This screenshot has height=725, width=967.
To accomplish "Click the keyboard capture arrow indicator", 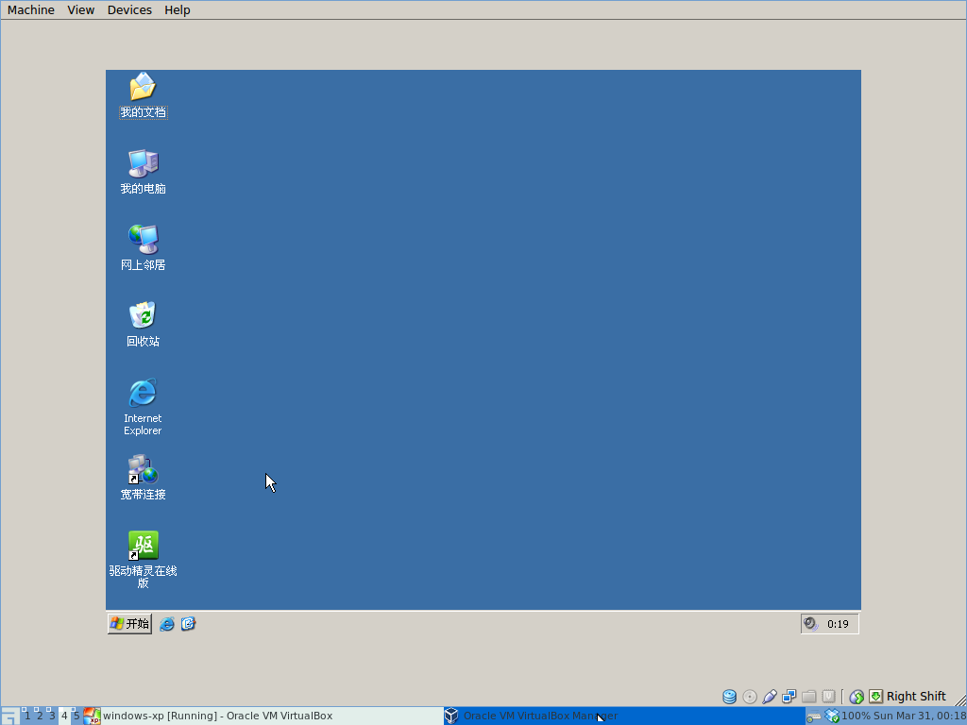I will (x=875, y=697).
